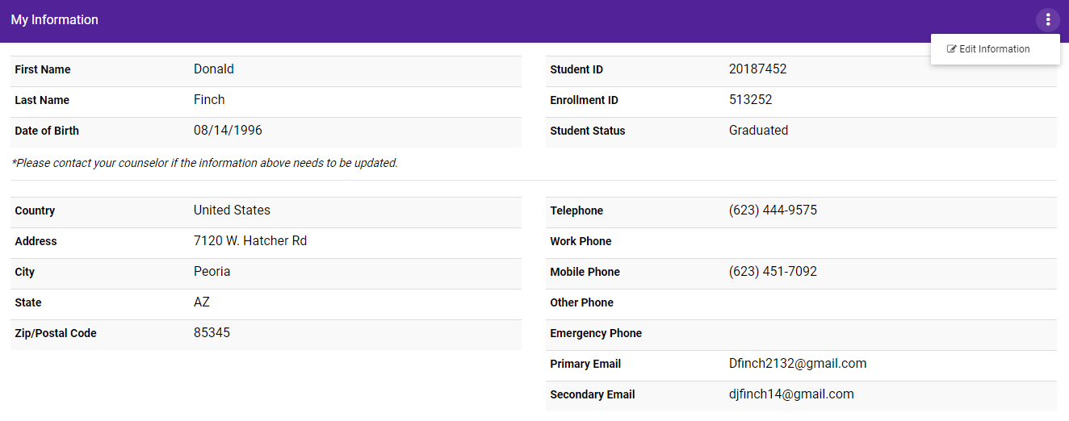Click the Graduated student status value
Viewport: 1069px width, 421px height.
[x=758, y=131]
